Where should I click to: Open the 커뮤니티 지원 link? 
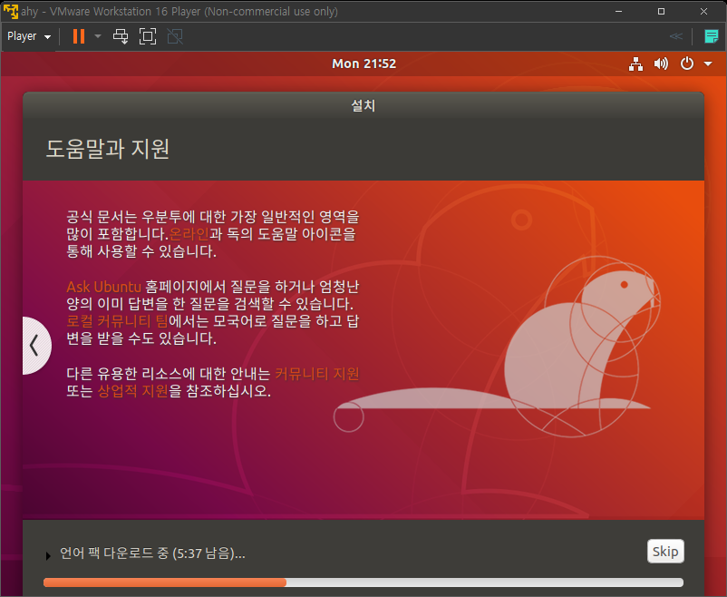[x=317, y=373]
